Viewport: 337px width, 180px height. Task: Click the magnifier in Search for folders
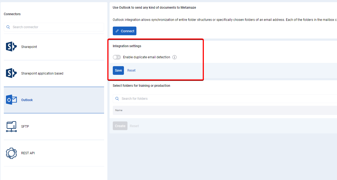(117, 99)
